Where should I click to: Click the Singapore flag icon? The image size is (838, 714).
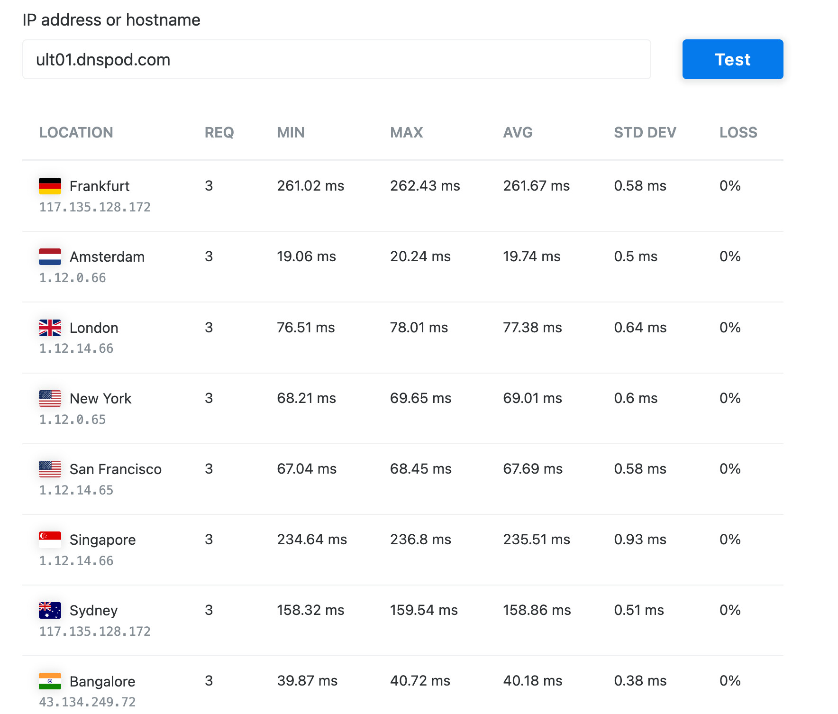point(50,540)
